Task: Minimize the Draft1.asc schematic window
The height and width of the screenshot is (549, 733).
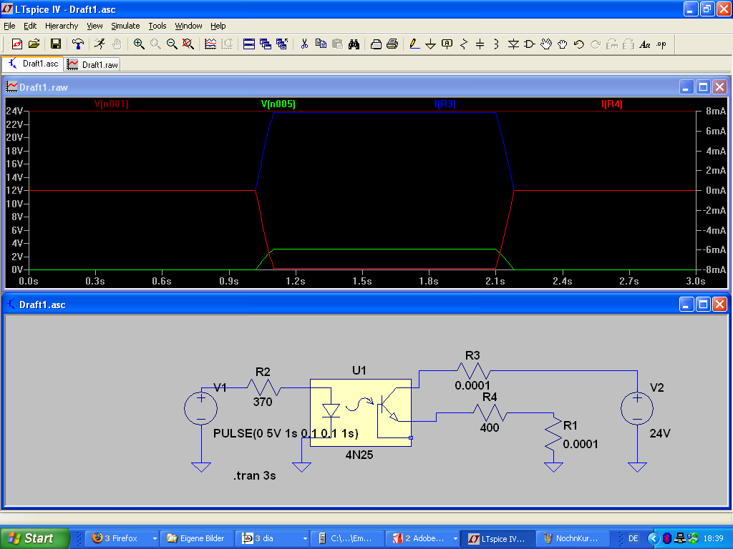Action: coord(686,305)
